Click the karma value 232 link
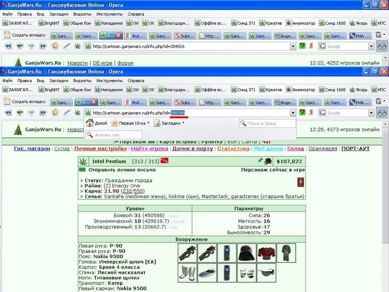 pyautogui.click(x=127, y=191)
